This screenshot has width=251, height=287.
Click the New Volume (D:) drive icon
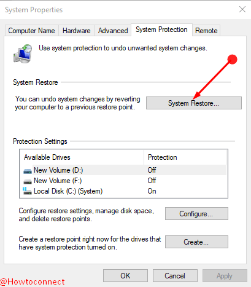(x=28, y=171)
